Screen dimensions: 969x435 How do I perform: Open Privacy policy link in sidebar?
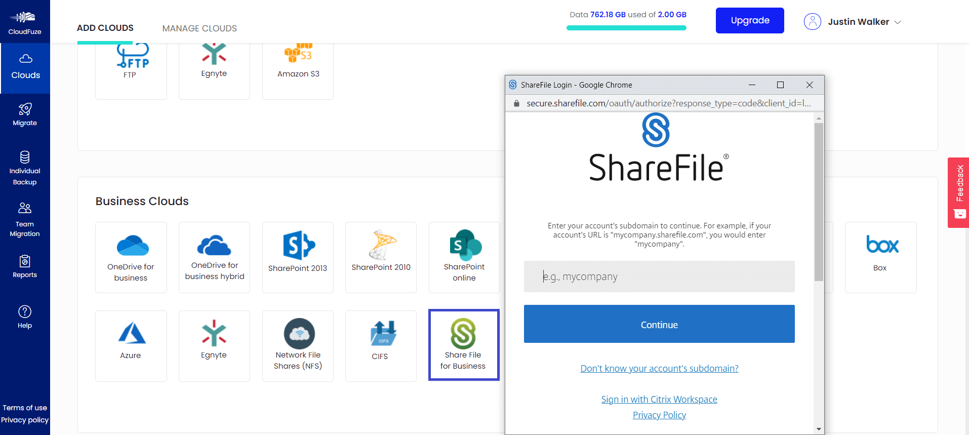pos(25,420)
